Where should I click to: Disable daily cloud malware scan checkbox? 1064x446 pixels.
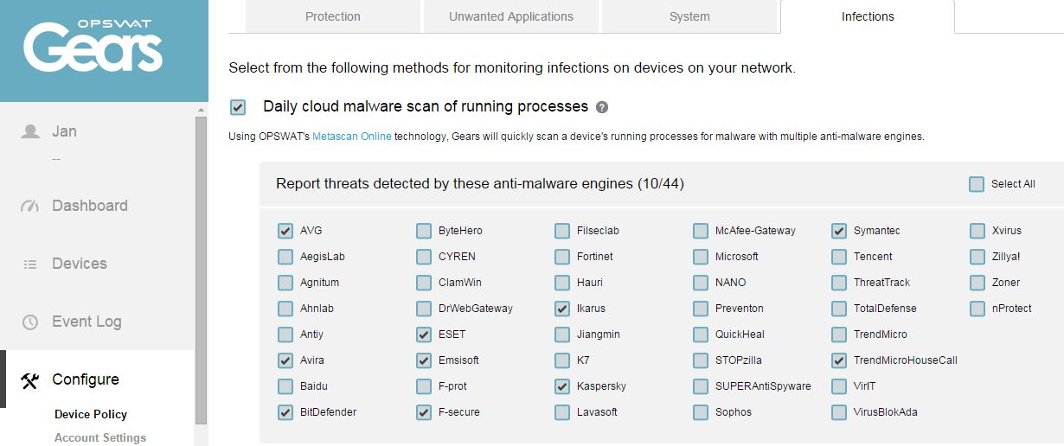pyautogui.click(x=238, y=107)
